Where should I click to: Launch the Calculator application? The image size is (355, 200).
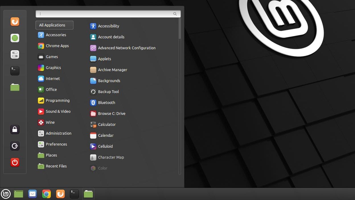[106, 125]
